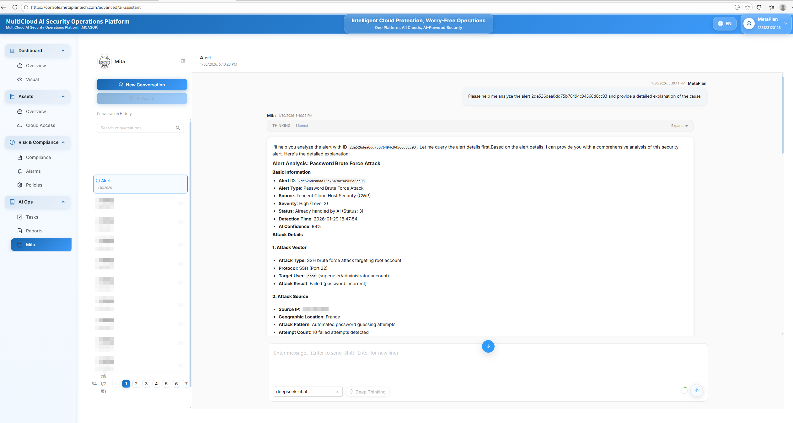Open the deepseek-chat model dropdown
The height and width of the screenshot is (423, 793).
308,392
